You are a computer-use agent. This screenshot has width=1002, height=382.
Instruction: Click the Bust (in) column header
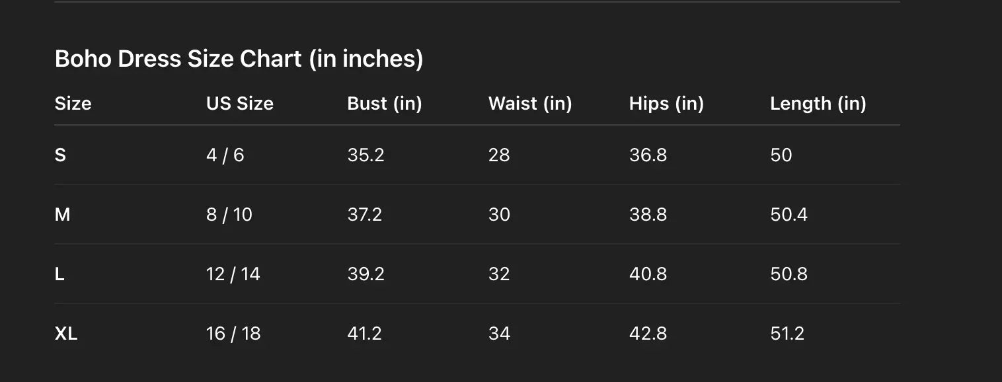click(x=384, y=103)
